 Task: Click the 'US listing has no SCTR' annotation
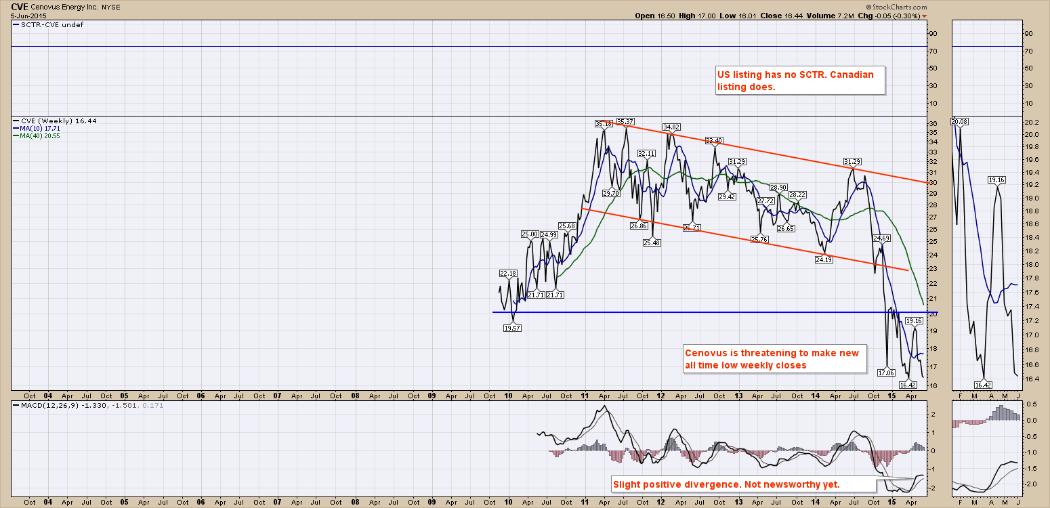[x=800, y=81]
